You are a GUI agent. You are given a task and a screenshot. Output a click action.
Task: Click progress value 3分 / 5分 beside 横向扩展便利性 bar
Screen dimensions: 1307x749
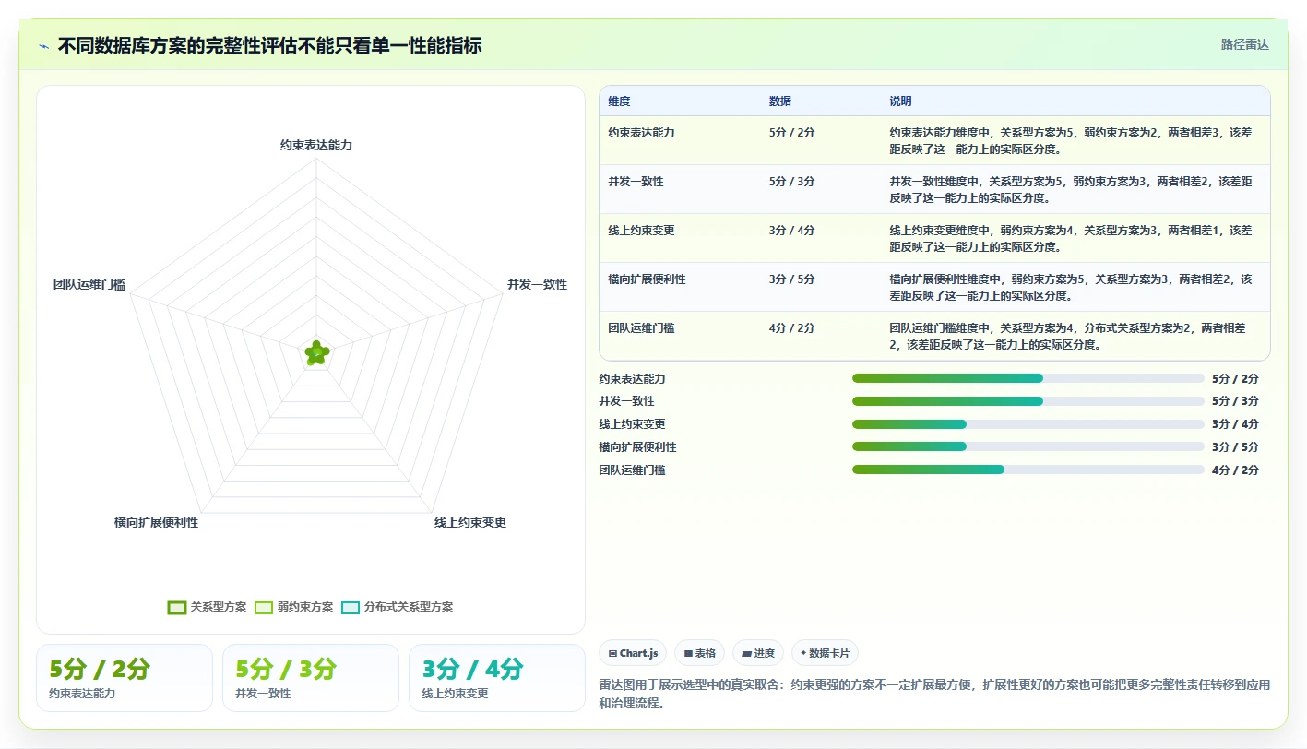tap(1235, 447)
